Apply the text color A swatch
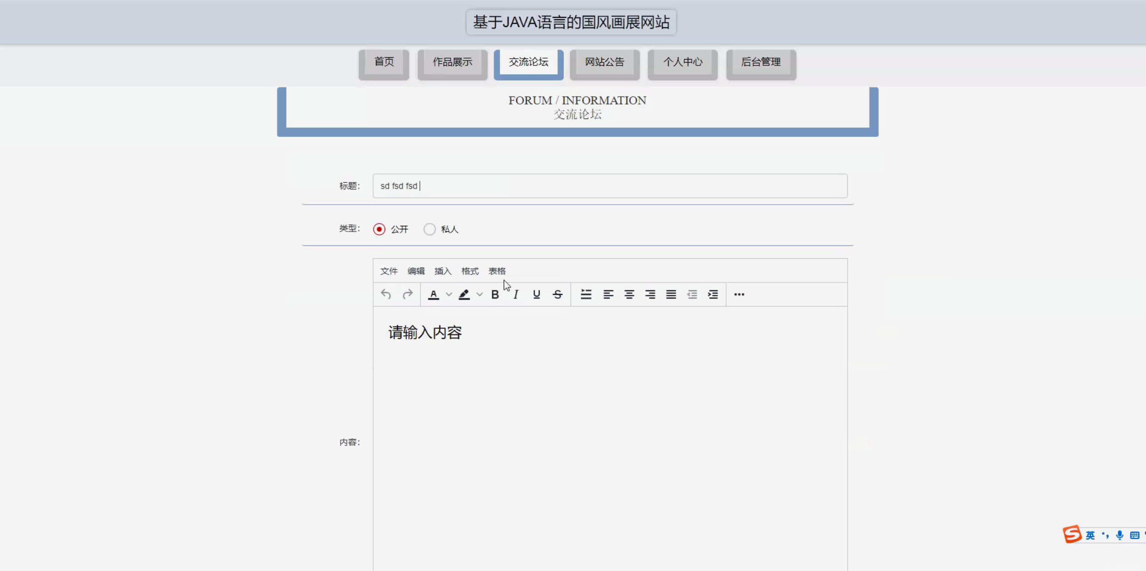Image resolution: width=1146 pixels, height=571 pixels. tap(433, 294)
